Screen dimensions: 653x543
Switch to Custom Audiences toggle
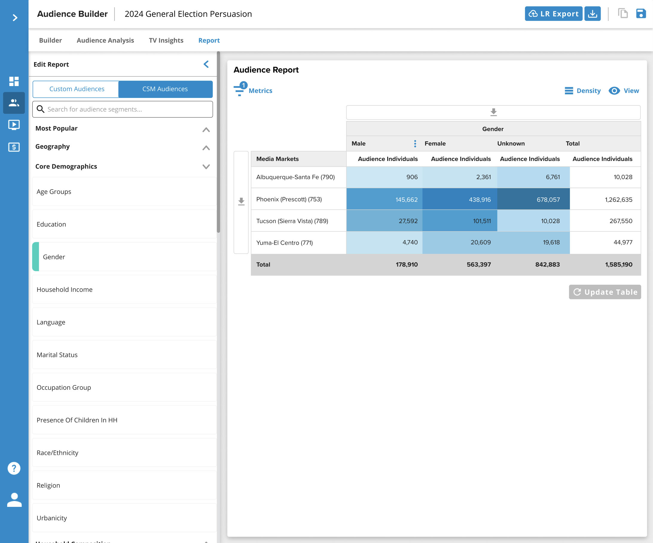[77, 89]
